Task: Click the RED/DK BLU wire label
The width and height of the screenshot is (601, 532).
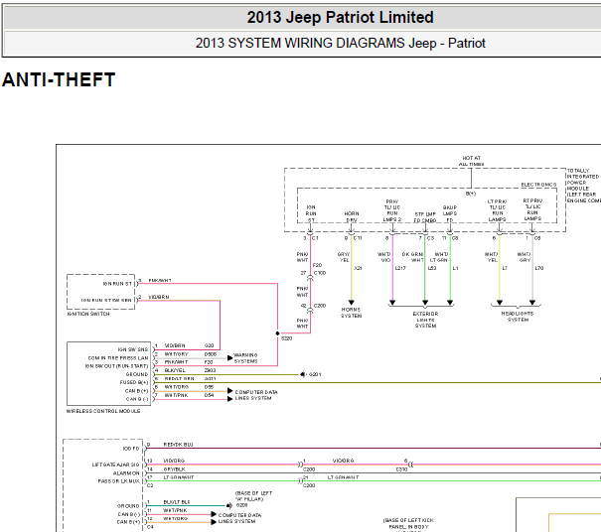Action: (x=178, y=445)
